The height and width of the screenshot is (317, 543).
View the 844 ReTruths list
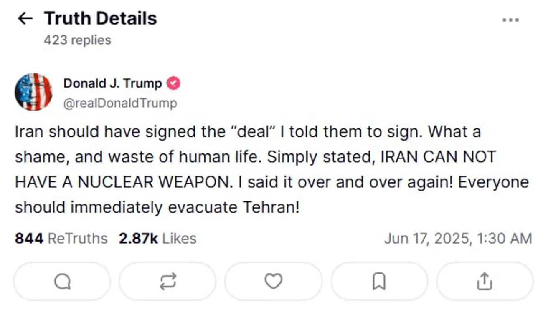click(61, 238)
